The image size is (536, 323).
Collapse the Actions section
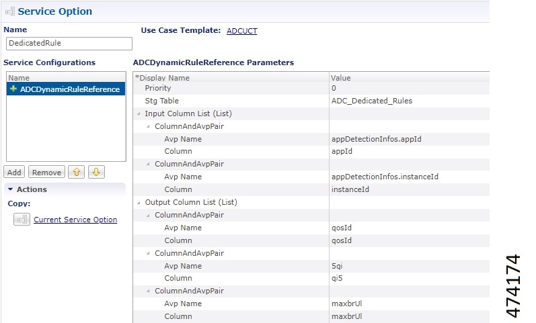pyautogui.click(x=11, y=189)
